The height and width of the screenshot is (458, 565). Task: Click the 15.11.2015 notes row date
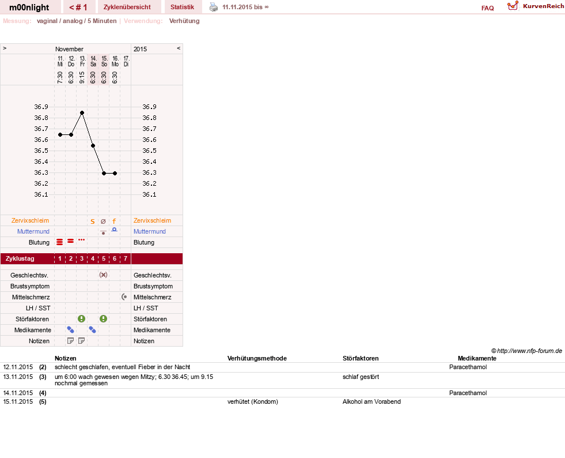(x=18, y=401)
